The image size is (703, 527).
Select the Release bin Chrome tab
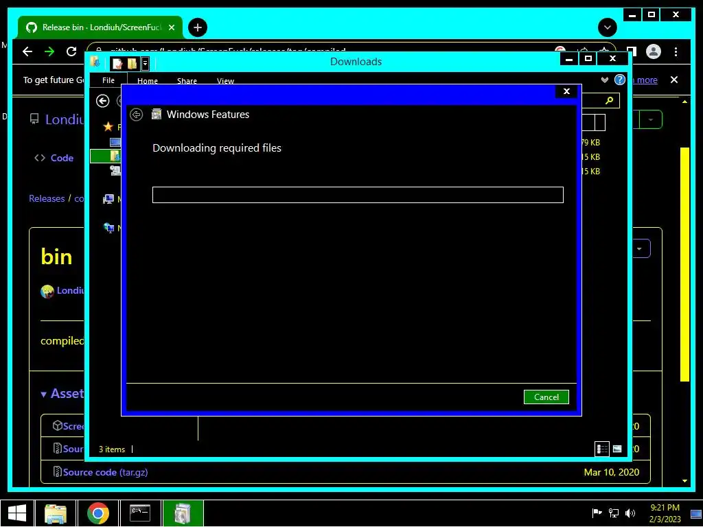[100, 27]
